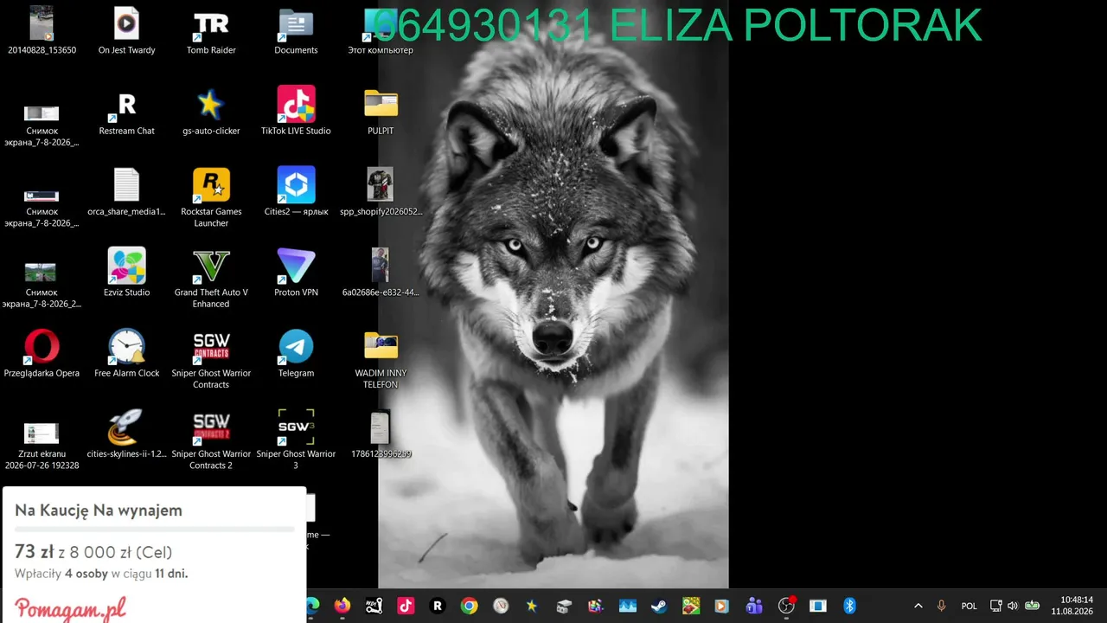Screen dimensions: 1107x623
Task: Open 20140828_153650 image thumbnail
Action: 42,32
